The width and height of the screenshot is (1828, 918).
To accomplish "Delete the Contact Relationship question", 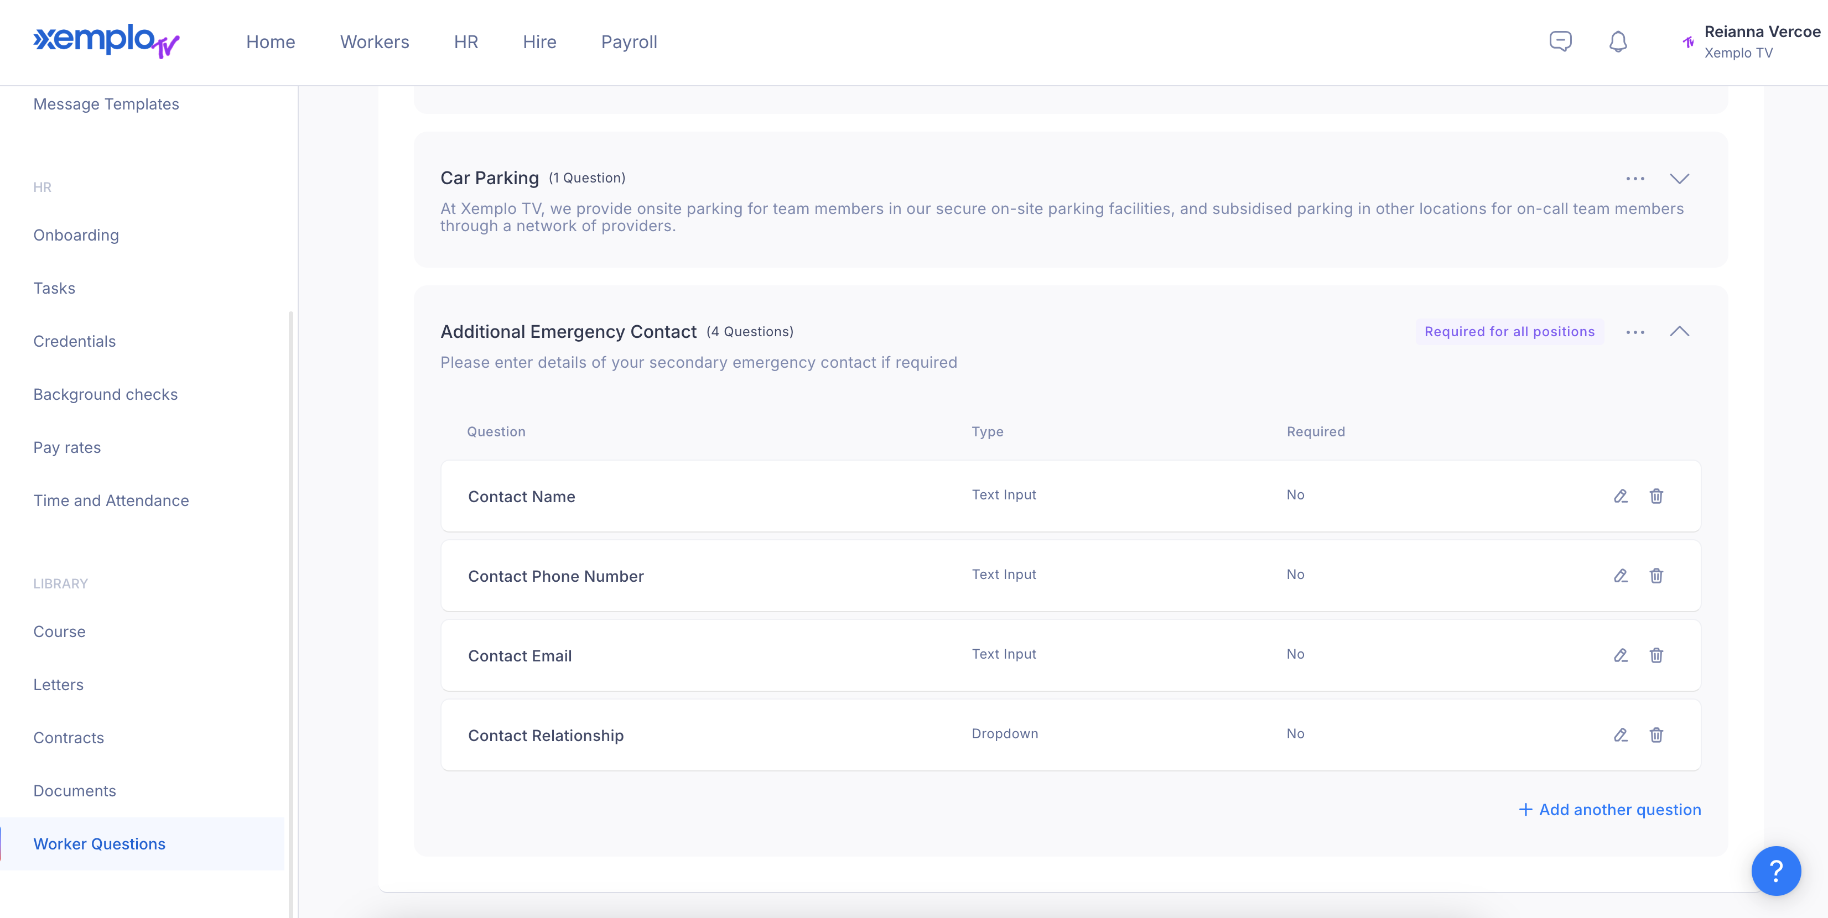I will click(1656, 735).
